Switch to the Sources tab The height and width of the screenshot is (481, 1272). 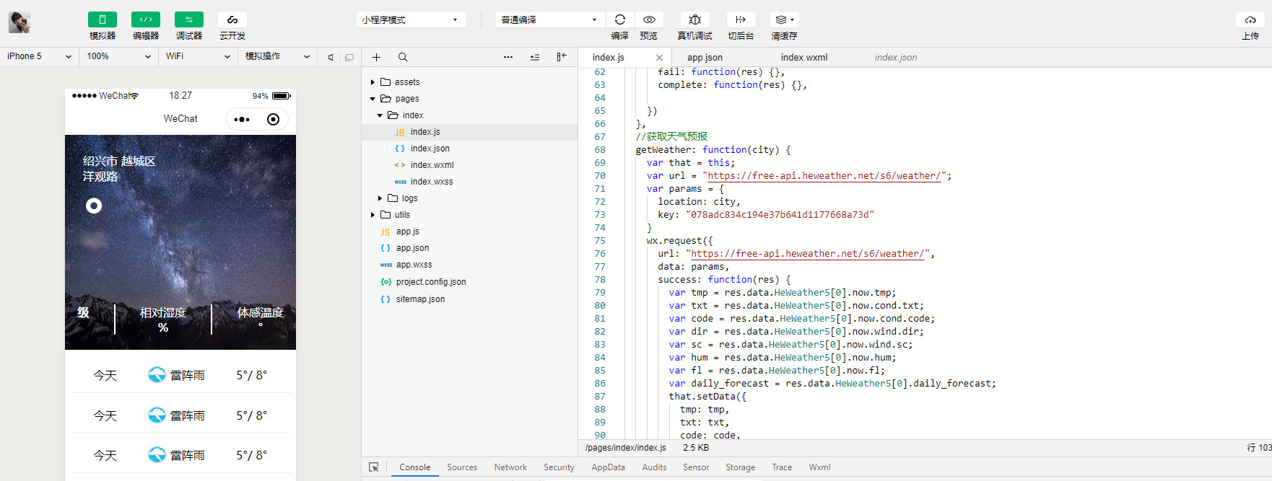tap(462, 467)
